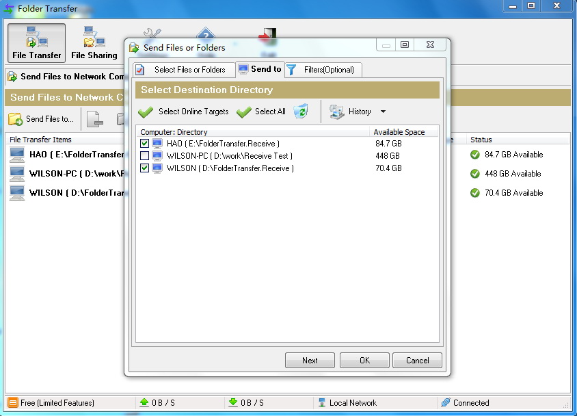Image resolution: width=577 pixels, height=416 pixels.
Task: Uncheck the WILSON D:\FolderTransfer.Receive checkbox
Action: point(145,168)
